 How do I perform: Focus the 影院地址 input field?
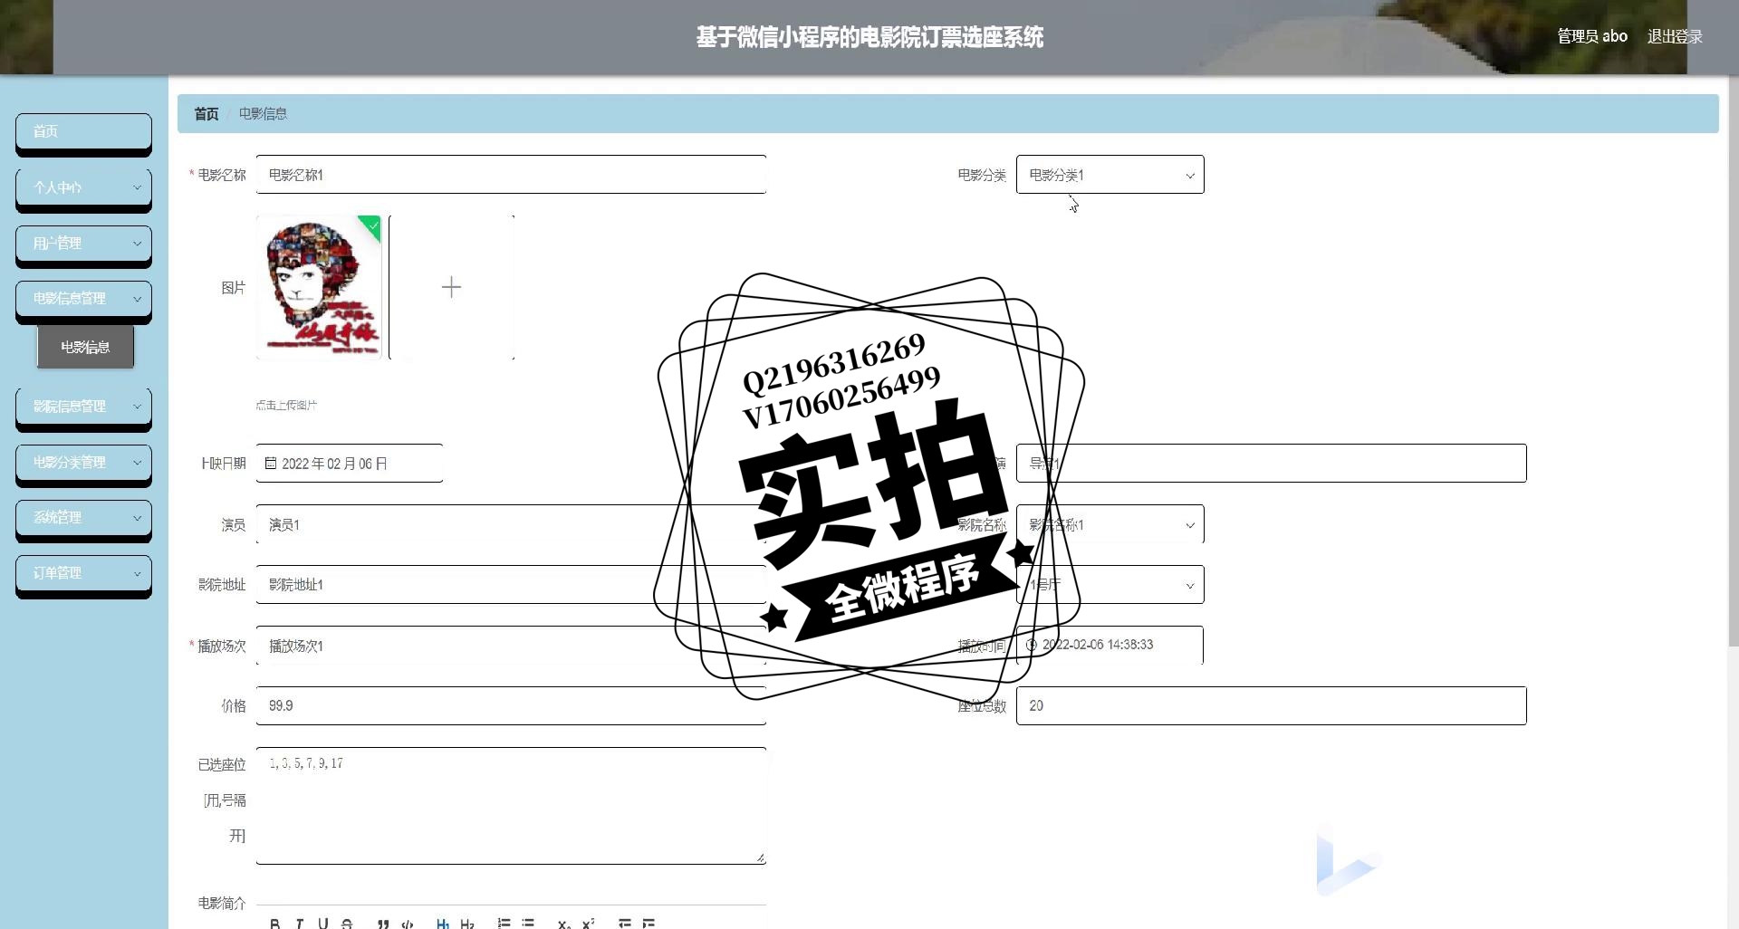(511, 585)
